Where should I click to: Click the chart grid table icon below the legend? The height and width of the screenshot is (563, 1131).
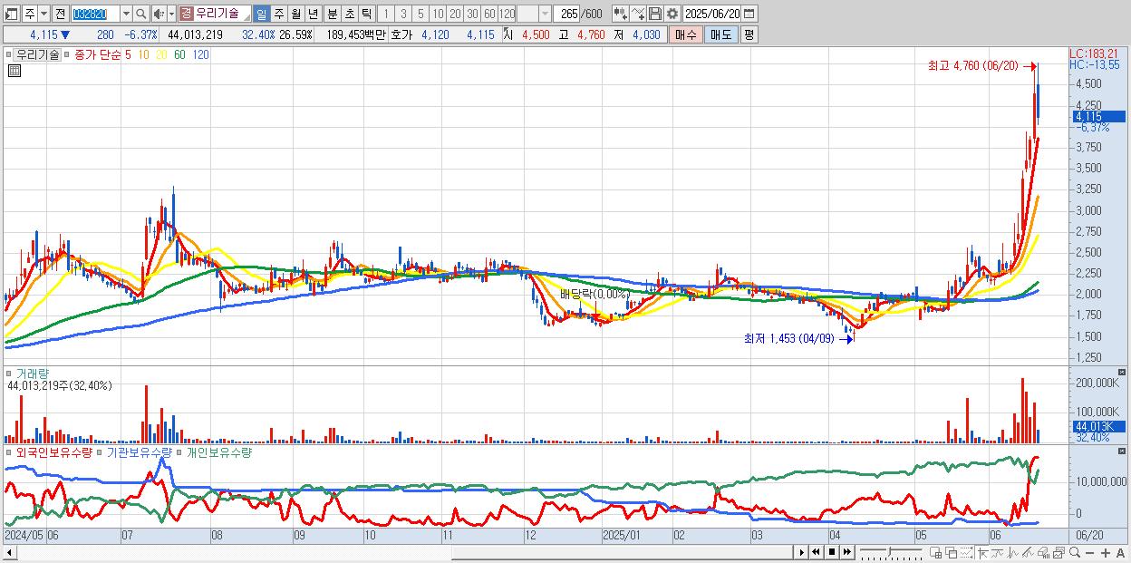(14, 72)
